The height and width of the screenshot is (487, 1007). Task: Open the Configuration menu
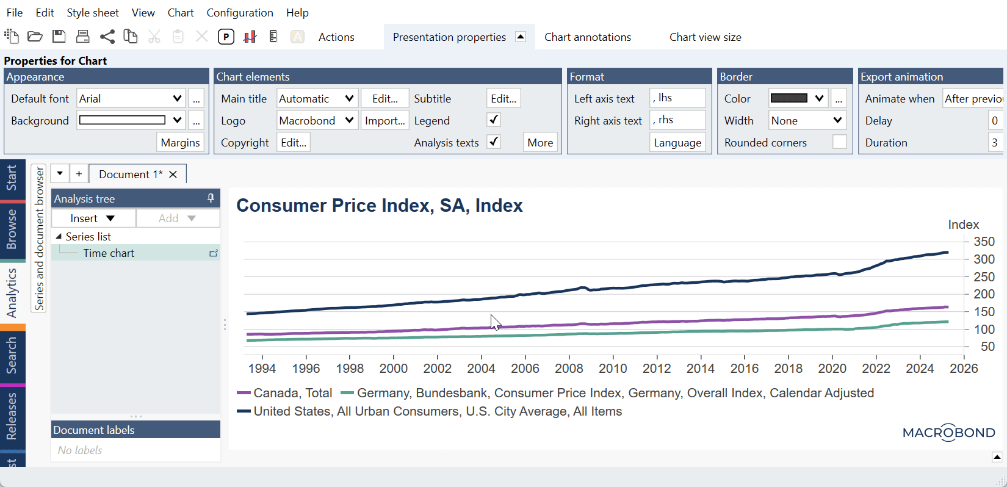[x=240, y=13]
